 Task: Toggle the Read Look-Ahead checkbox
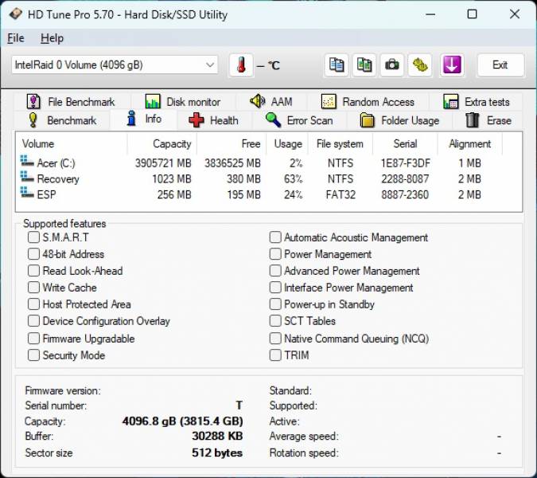click(x=33, y=271)
